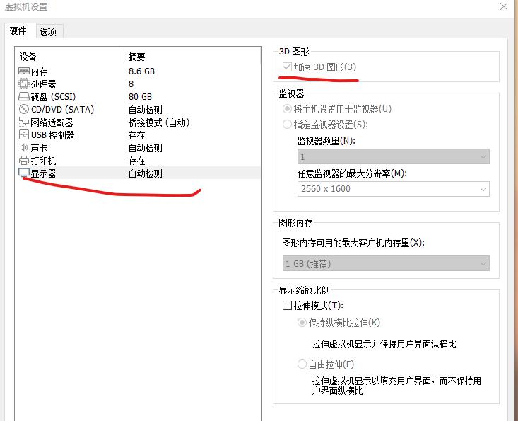Click the 打印机 device name
The height and width of the screenshot is (421, 518).
44,161
